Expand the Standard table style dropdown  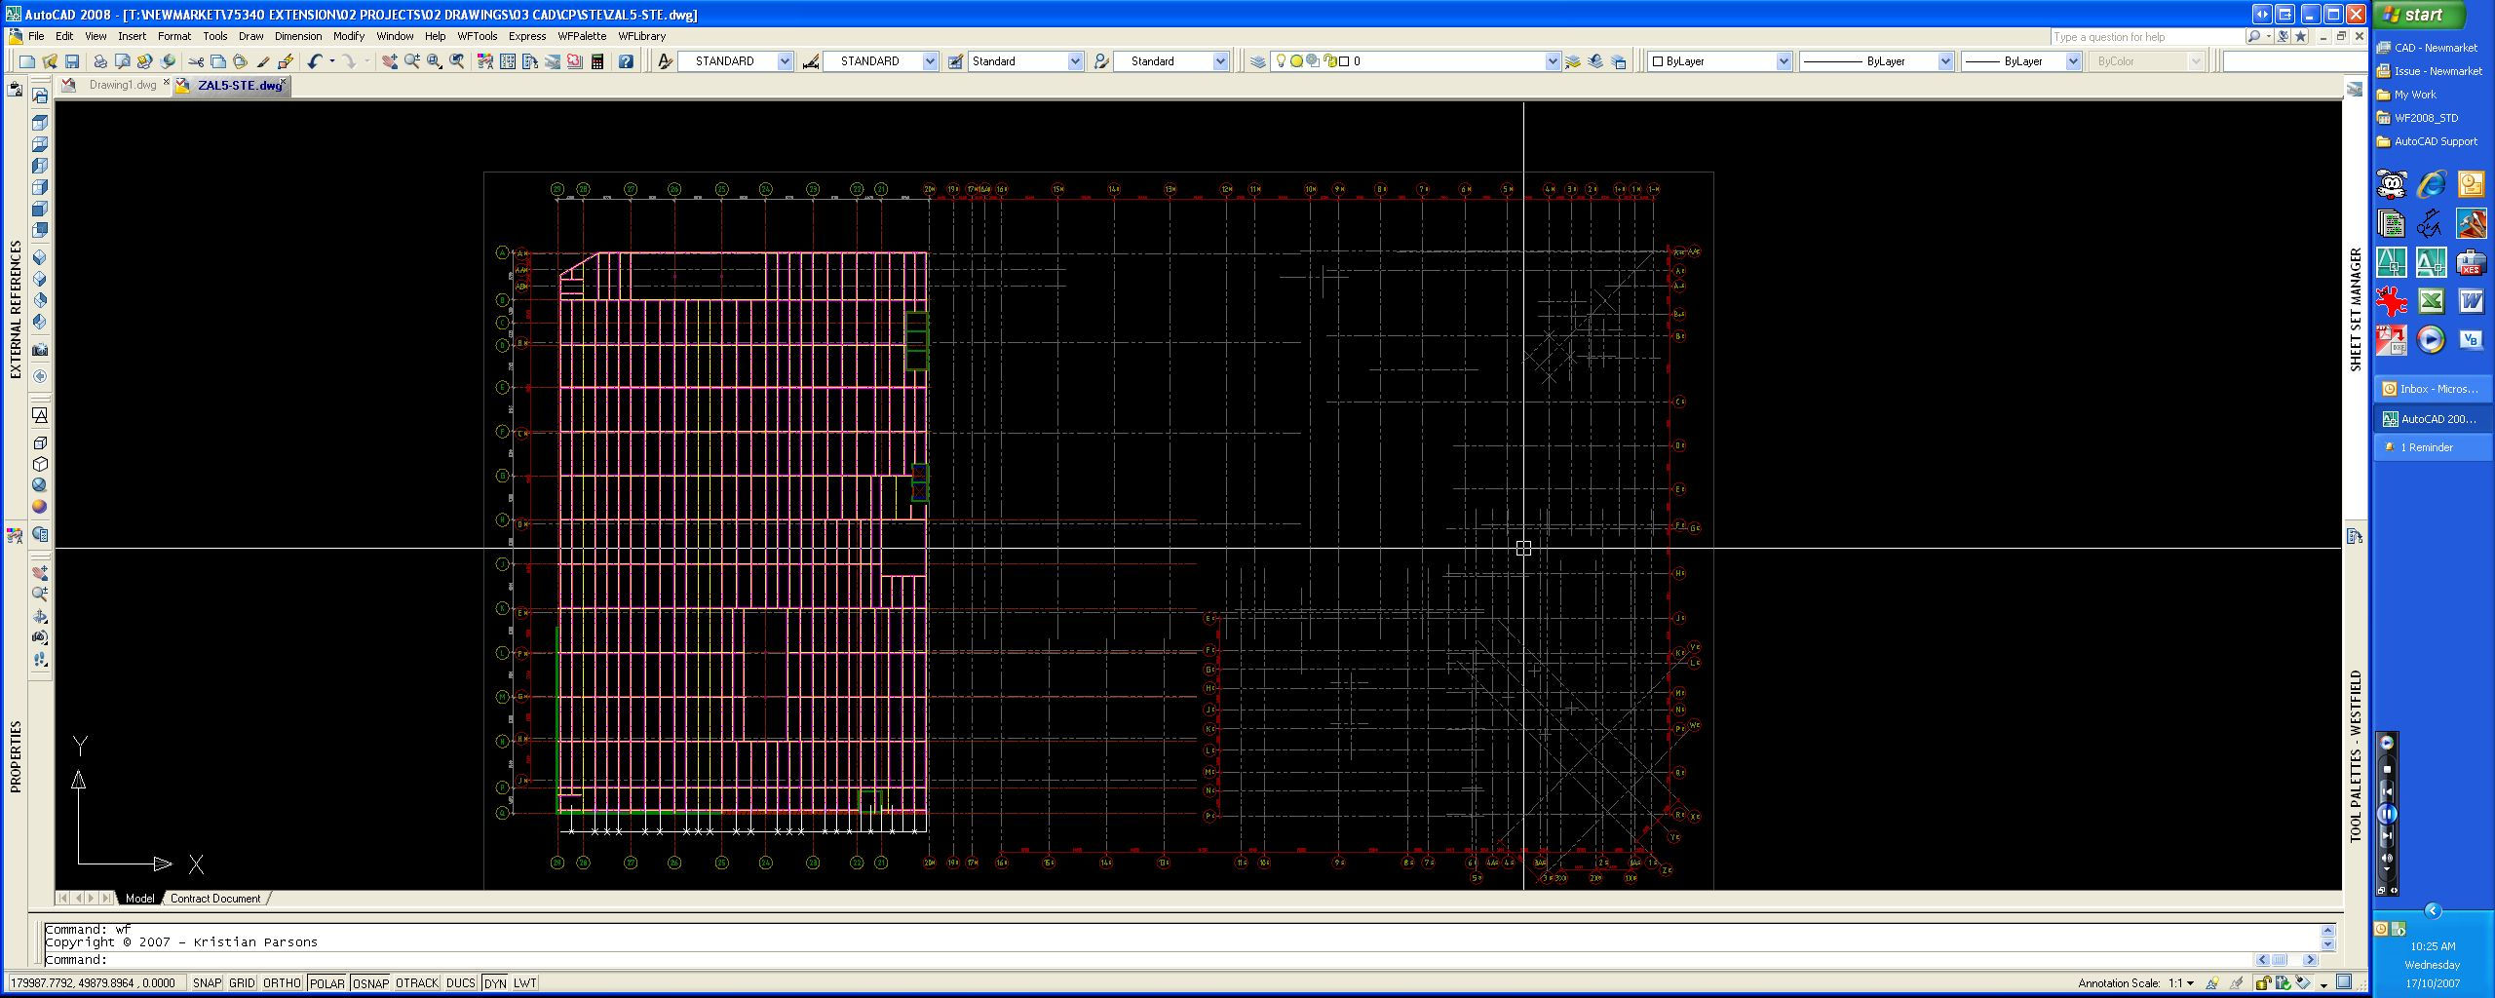click(1075, 61)
